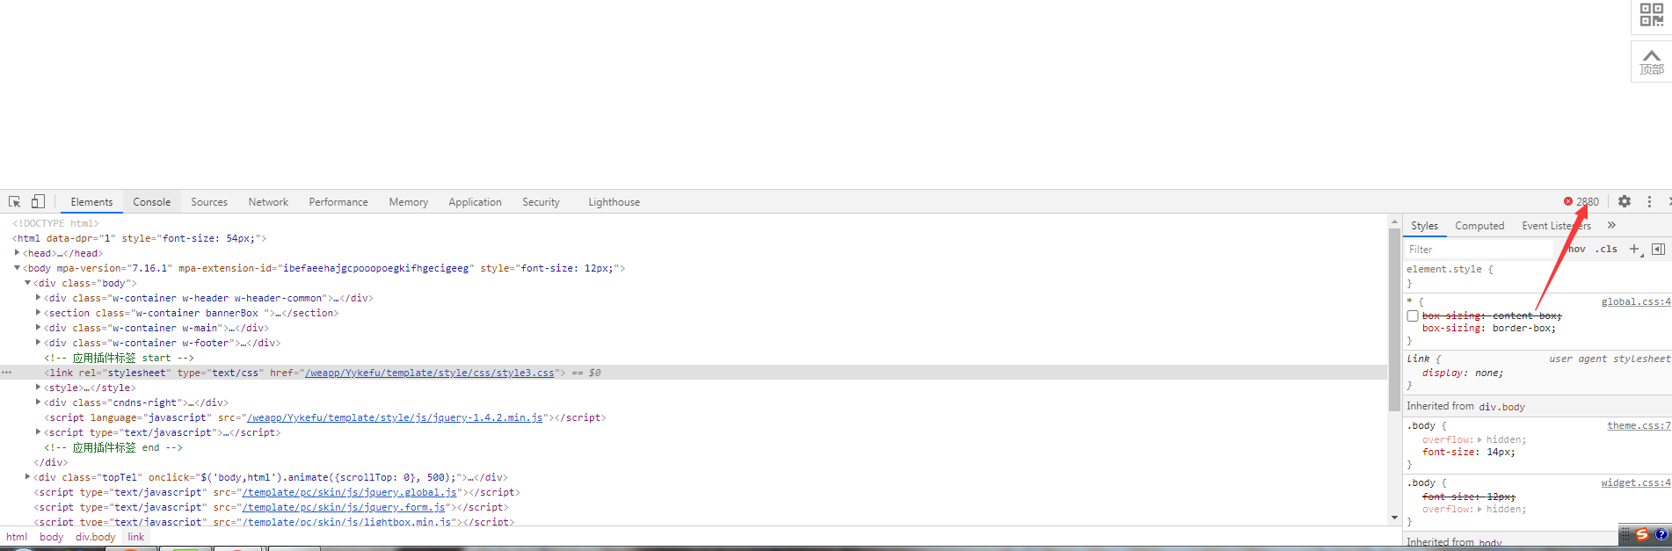This screenshot has height=551, width=1672.
Task: Click the display none declaration
Action: [1463, 373]
